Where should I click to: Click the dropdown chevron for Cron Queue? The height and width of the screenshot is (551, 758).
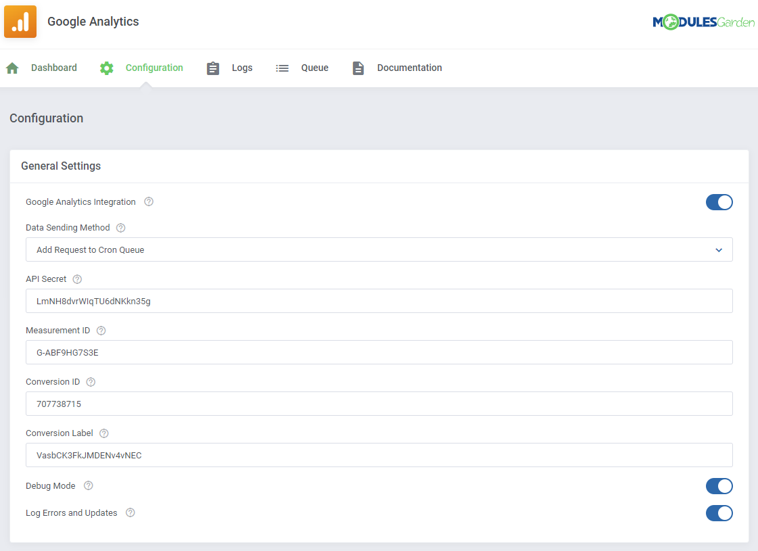(x=719, y=250)
